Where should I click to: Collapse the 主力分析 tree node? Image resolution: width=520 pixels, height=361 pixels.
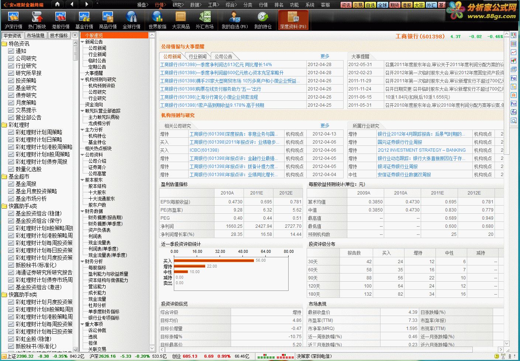tap(82, 130)
